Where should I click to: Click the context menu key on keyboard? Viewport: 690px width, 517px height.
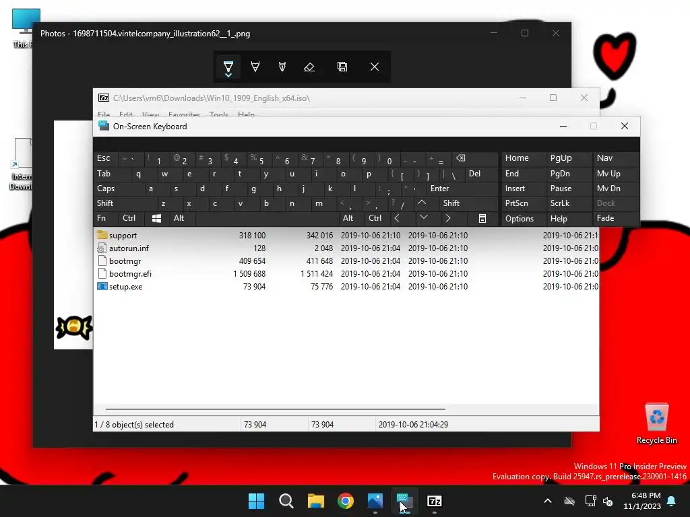(x=482, y=218)
